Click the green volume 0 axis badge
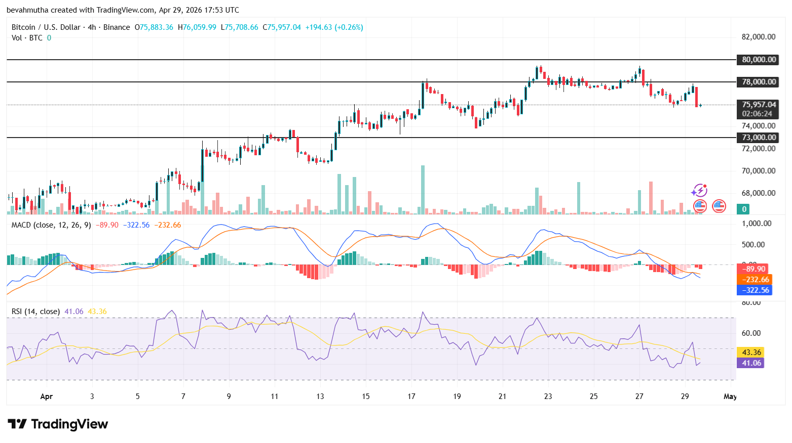Image resolution: width=792 pixels, height=443 pixels. [744, 209]
